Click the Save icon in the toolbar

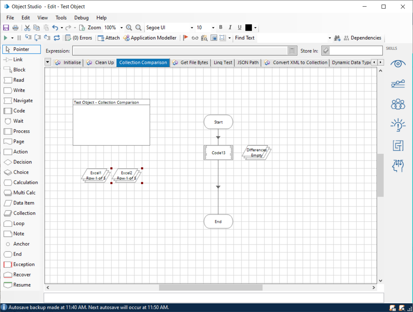[x=6, y=28]
